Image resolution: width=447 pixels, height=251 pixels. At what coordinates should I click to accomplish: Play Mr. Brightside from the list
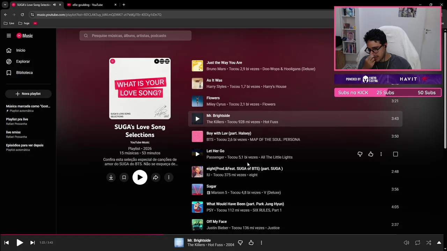coord(197,119)
